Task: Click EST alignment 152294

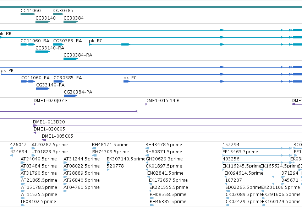Action: tap(258, 148)
